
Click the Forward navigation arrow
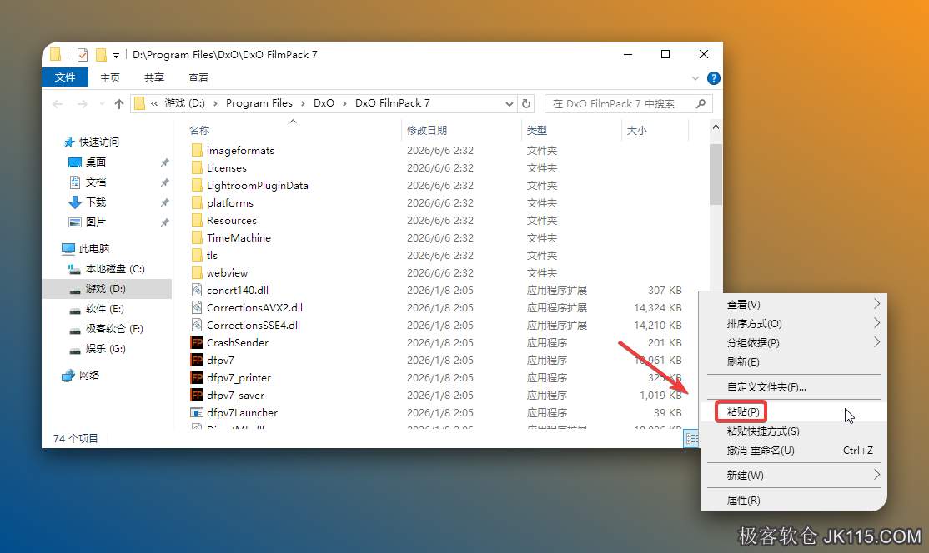[82, 104]
